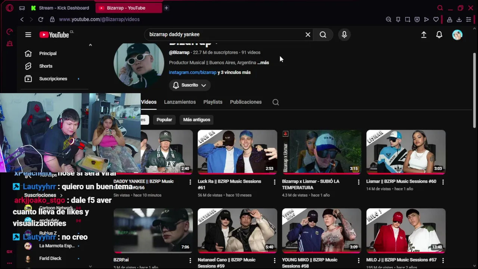Open the Lanzamientos channel tab

[x=180, y=102]
